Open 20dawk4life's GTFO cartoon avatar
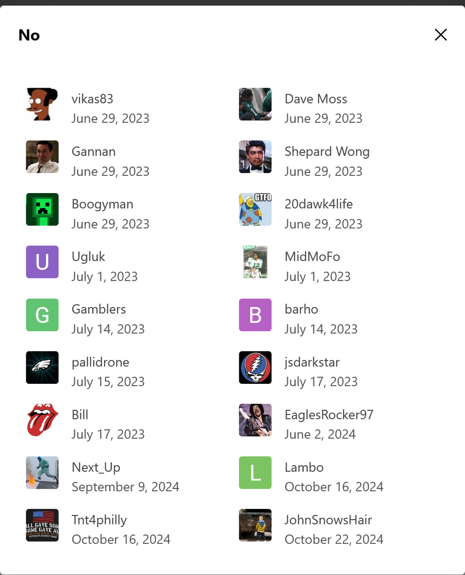 [255, 209]
